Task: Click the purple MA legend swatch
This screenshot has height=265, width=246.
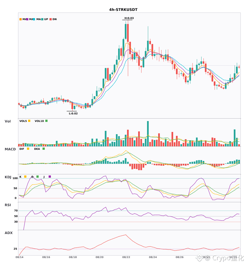Action: click(x=27, y=19)
